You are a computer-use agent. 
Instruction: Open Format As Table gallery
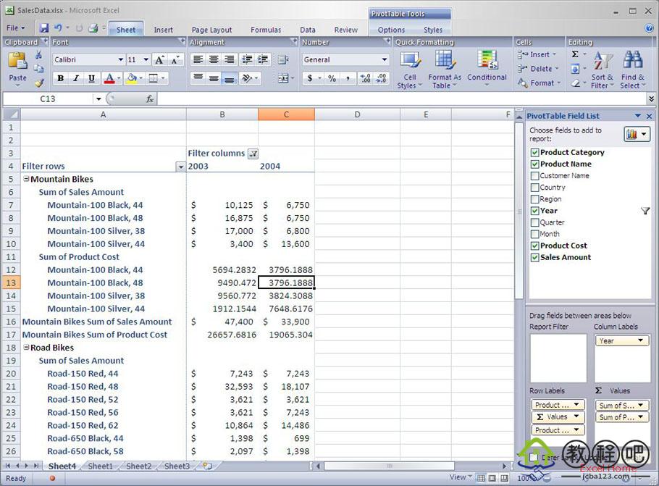[444, 70]
